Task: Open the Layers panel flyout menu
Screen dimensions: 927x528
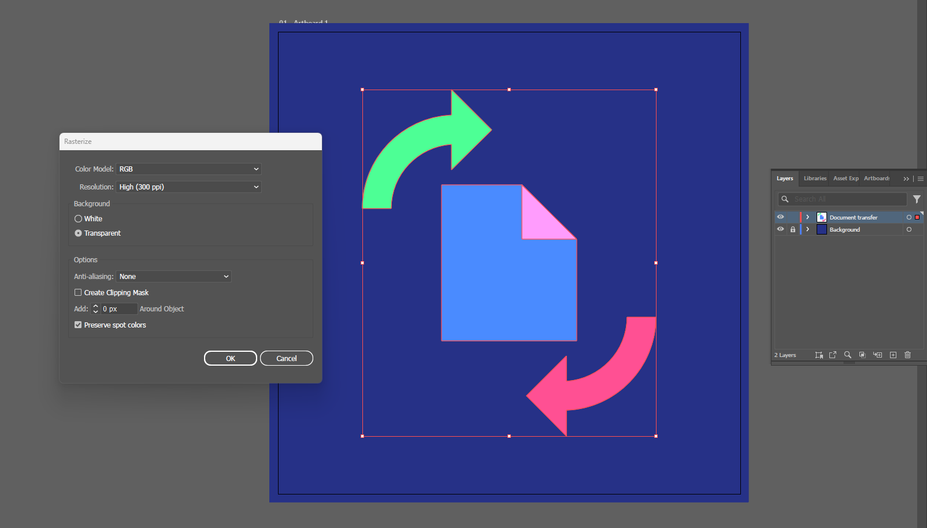Action: pos(919,179)
